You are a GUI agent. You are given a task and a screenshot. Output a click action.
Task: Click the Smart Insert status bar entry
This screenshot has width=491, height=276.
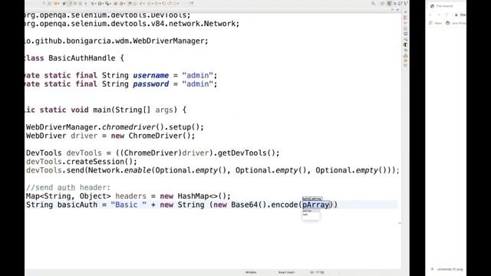click(x=286, y=272)
